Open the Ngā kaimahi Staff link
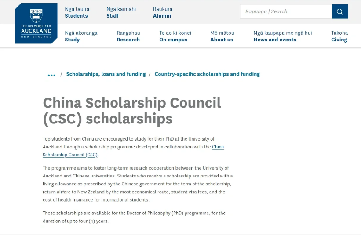The image size is (361, 235). tap(121, 12)
